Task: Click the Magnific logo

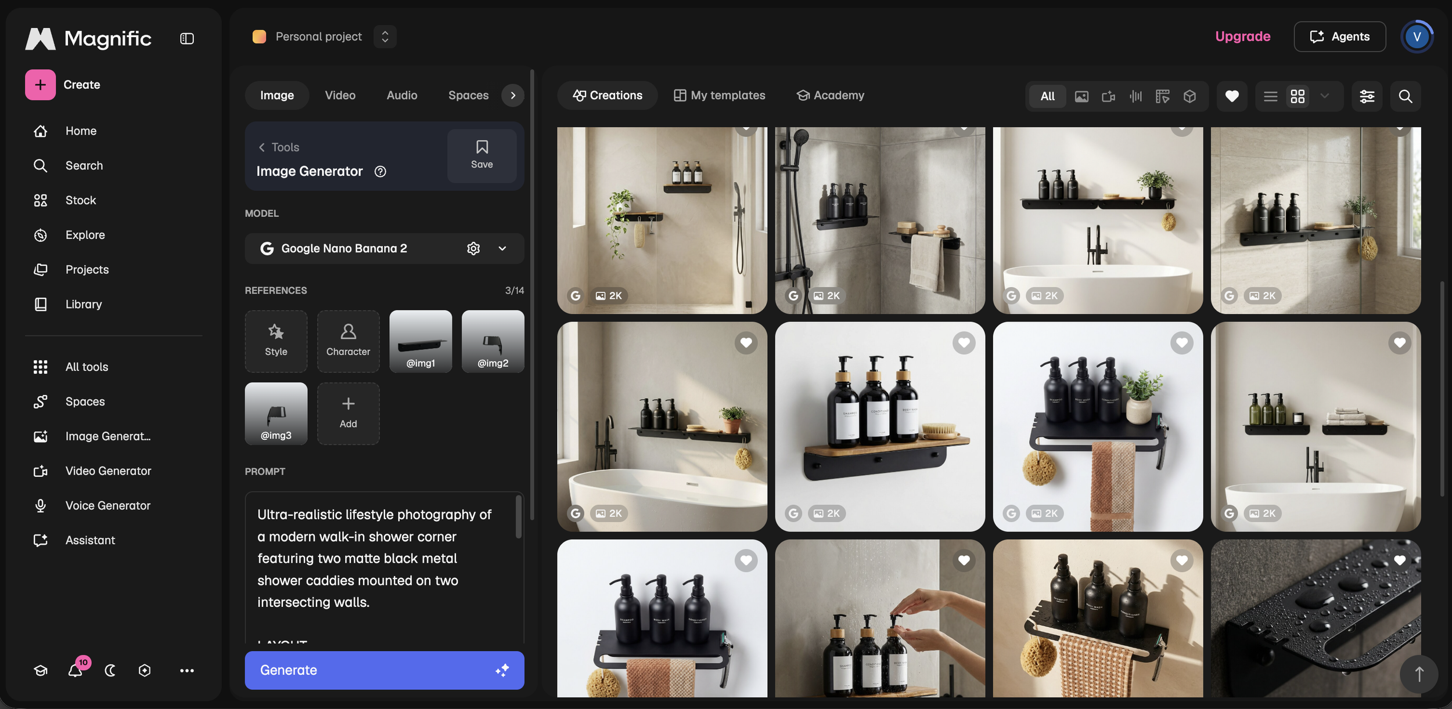Action: coord(88,39)
